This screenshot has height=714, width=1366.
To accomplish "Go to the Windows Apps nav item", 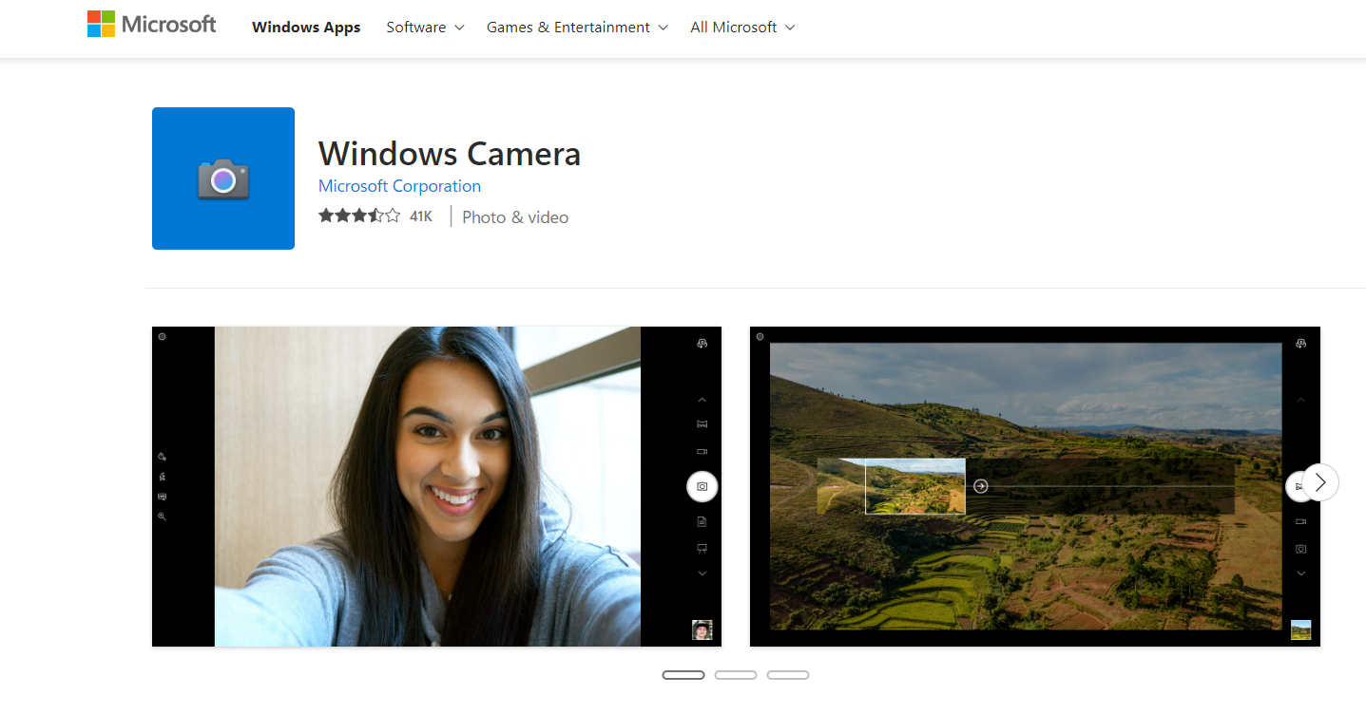I will [x=306, y=28].
